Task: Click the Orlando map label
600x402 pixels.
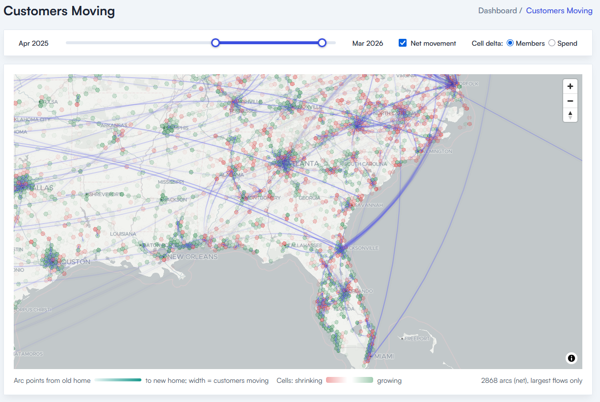Action: [x=362, y=291]
